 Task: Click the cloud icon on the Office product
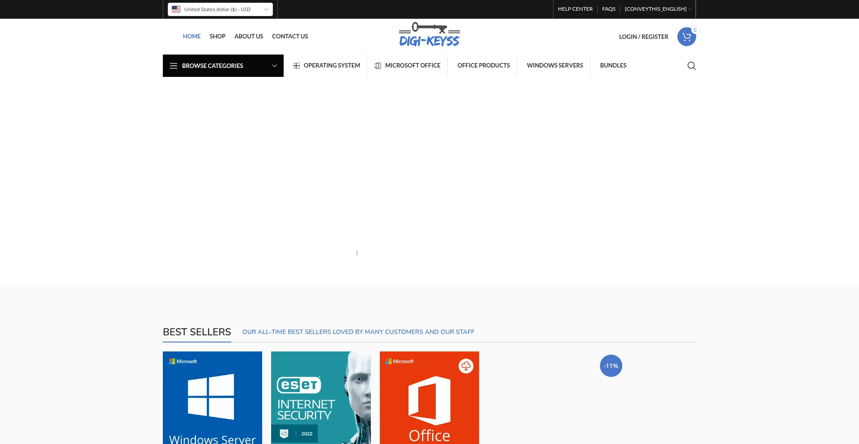pos(466,366)
